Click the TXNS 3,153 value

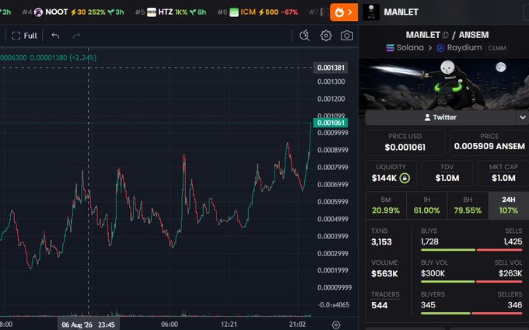[381, 242]
